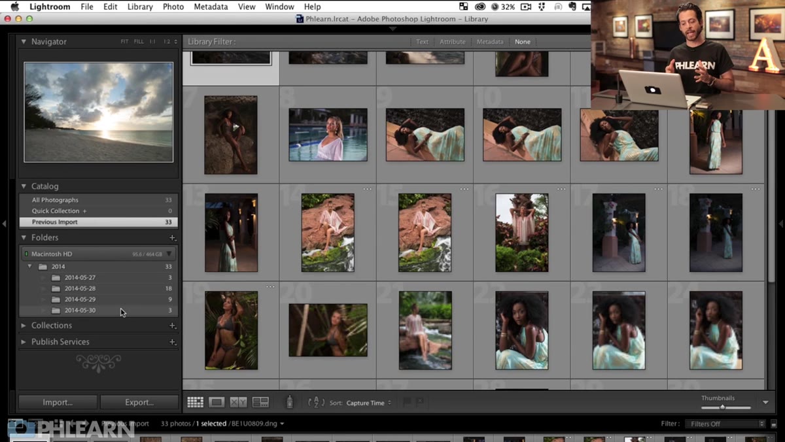Open the Photo menu
The image size is (785, 442).
173,7
